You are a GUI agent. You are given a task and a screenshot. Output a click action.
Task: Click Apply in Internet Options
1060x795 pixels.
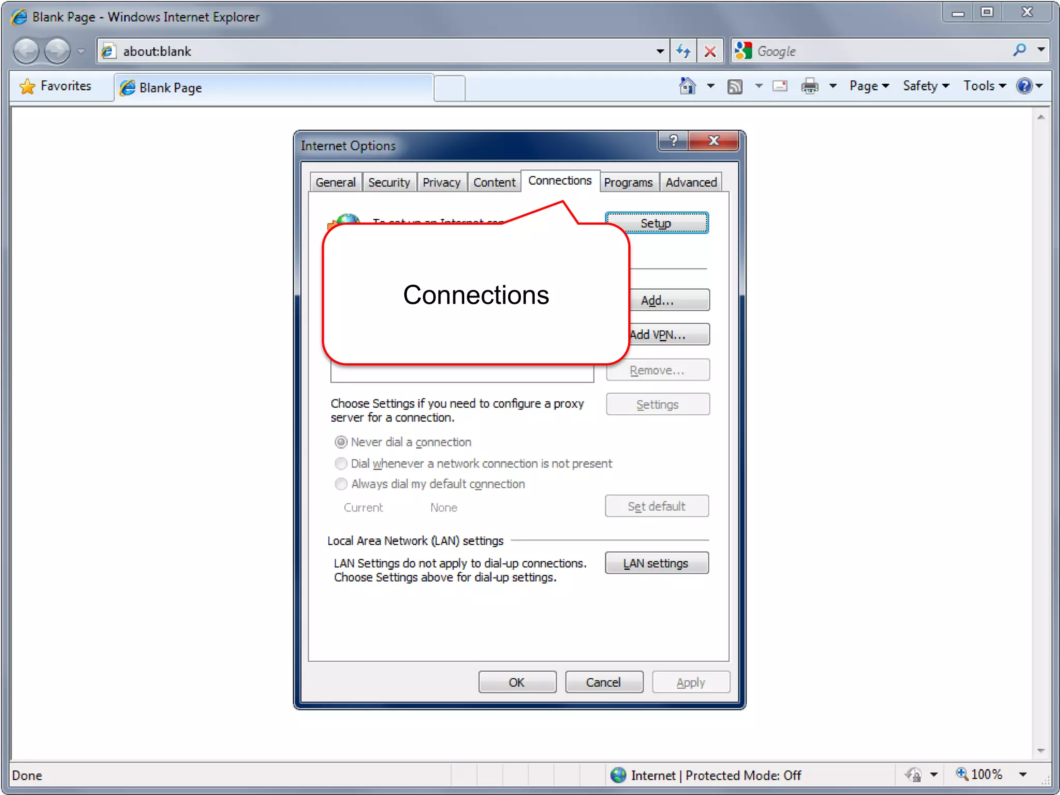(691, 682)
